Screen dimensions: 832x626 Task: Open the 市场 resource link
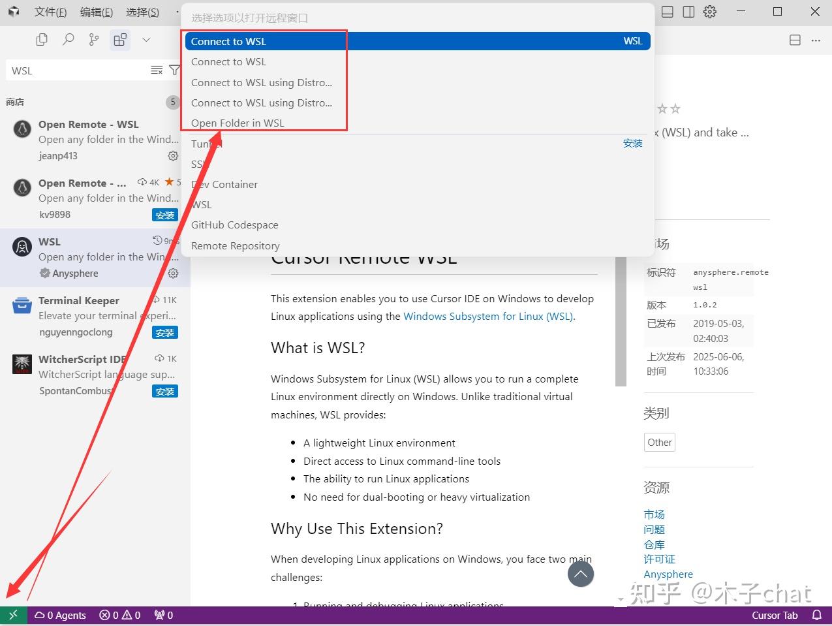654,514
